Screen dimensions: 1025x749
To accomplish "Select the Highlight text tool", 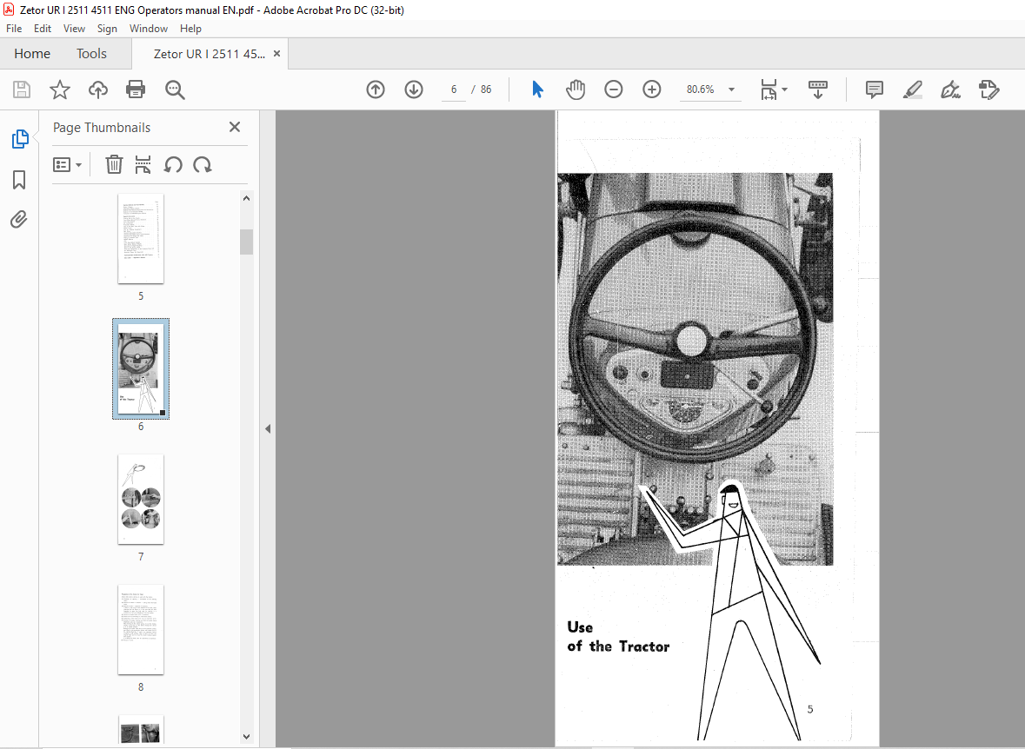I will coord(913,89).
